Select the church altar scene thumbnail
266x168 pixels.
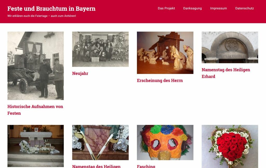[36, 146]
